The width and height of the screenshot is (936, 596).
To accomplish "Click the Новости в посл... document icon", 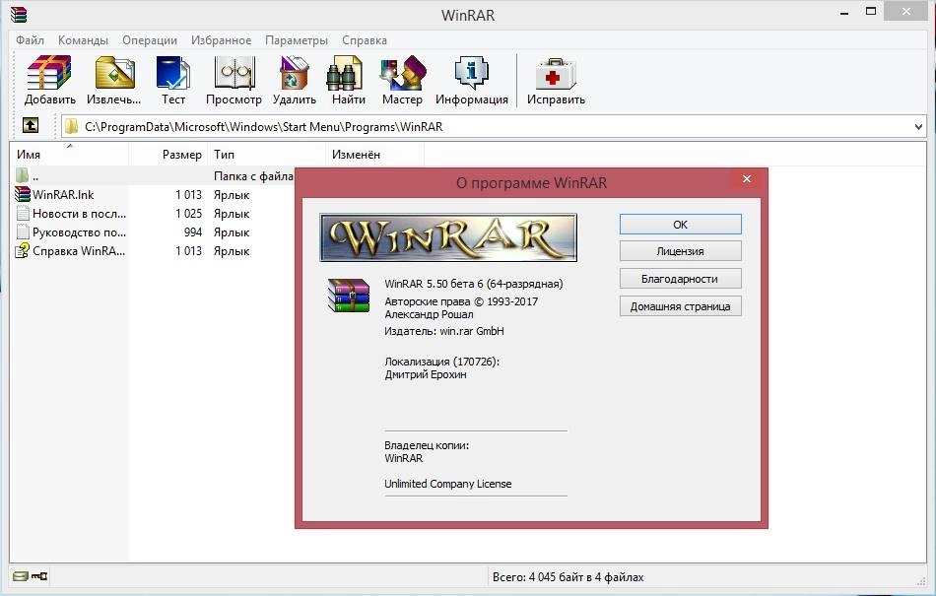I will point(23,213).
